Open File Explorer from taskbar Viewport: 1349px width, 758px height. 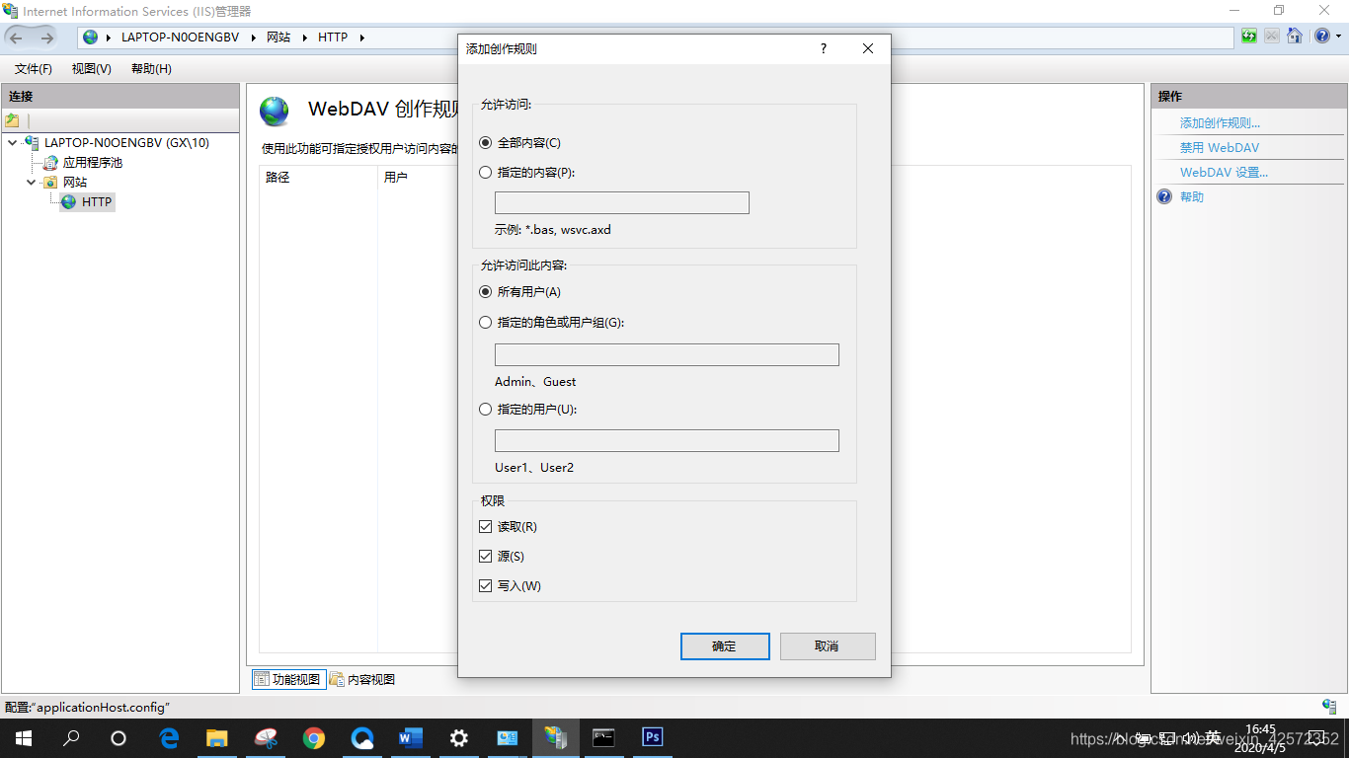click(217, 738)
